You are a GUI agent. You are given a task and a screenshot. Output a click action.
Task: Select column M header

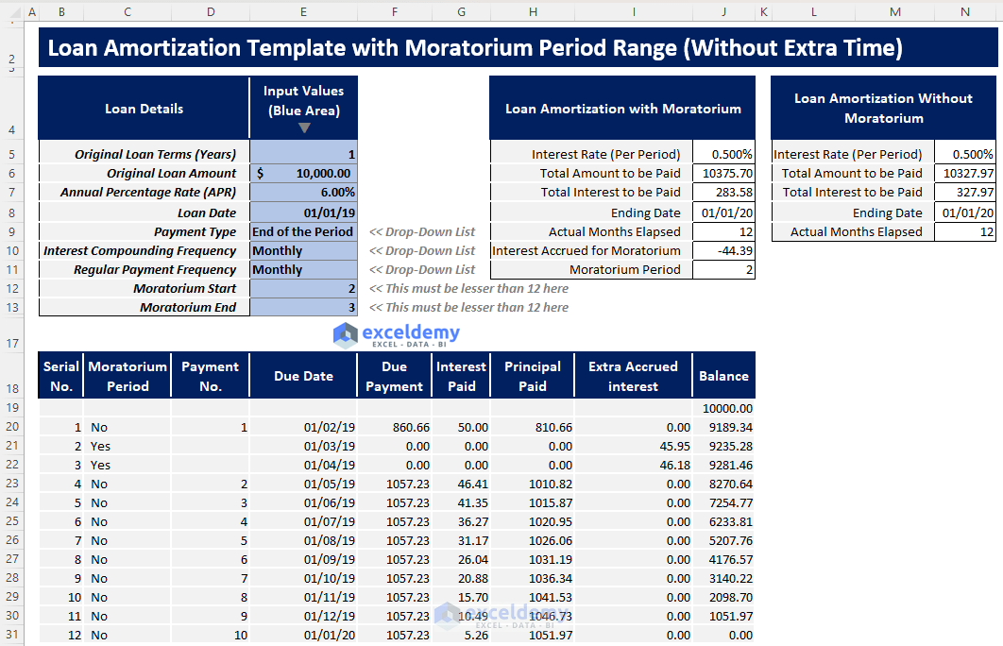pos(895,11)
